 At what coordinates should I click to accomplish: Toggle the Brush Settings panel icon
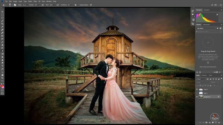pos(15,5)
